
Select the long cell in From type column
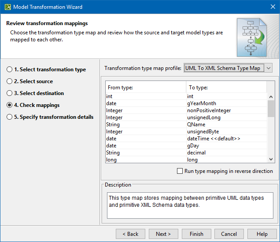click(x=146, y=160)
